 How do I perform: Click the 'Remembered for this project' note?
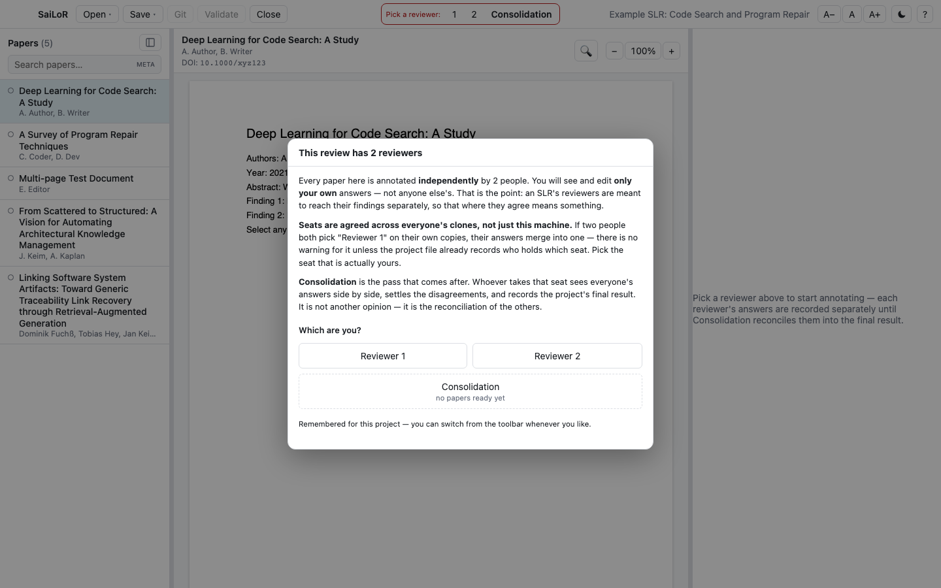point(444,424)
